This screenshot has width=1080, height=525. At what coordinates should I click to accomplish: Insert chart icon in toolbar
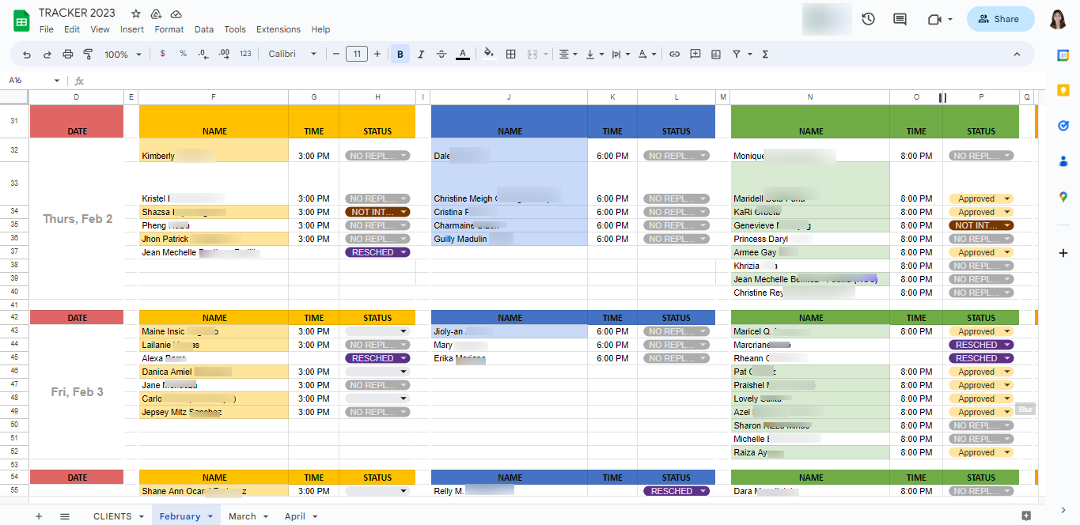(x=716, y=55)
